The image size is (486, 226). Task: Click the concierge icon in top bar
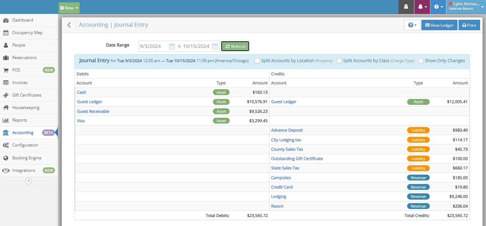(x=406, y=7)
